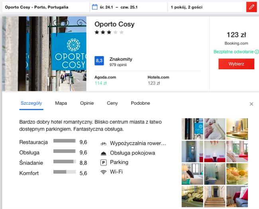Open the bedside lamp room thumbnail

[x=192, y=174]
